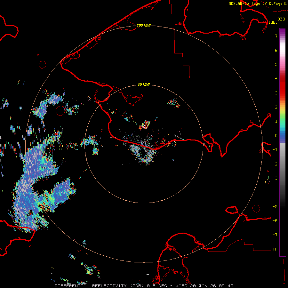Click the "-6" tick on the color scale
The image size is (288, 288).
(275, 221)
